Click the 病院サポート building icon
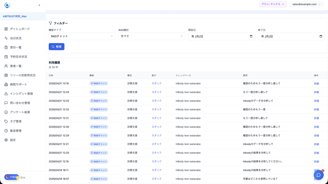 point(6,84)
